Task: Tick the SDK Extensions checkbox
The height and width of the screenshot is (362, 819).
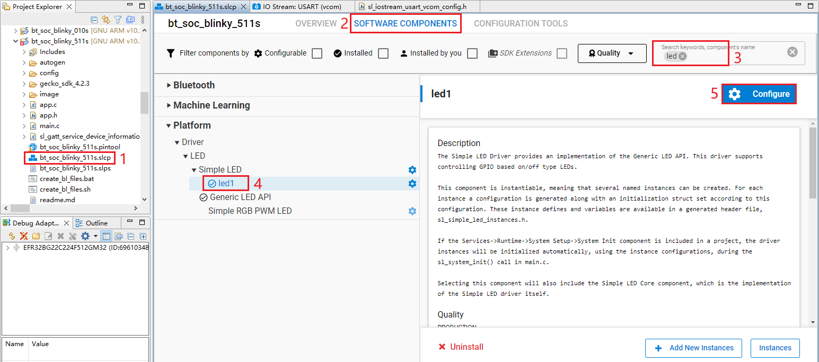Action: coord(562,53)
